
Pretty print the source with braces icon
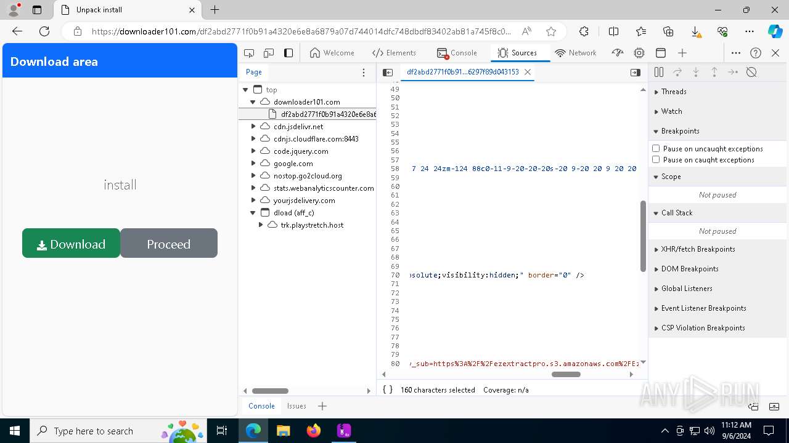pos(388,389)
